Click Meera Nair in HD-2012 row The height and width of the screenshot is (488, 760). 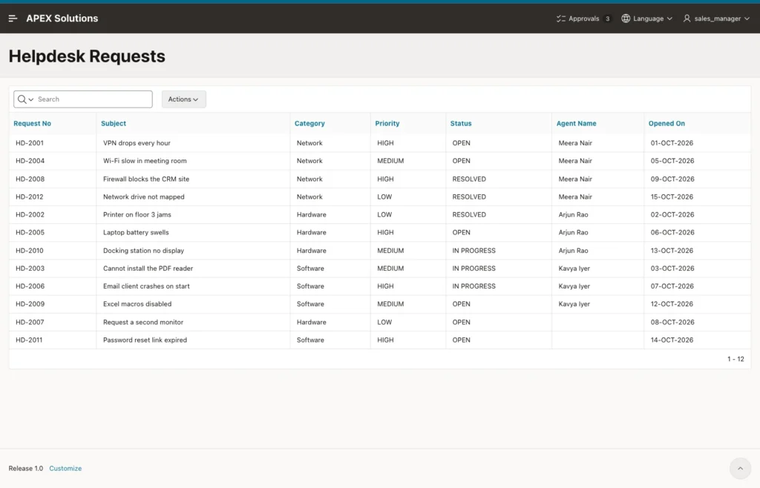[575, 197]
